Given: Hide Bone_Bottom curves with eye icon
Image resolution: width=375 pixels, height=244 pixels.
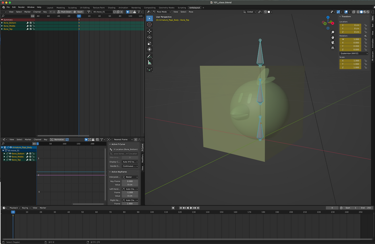Looking at the screenshot, I should point(10,154).
